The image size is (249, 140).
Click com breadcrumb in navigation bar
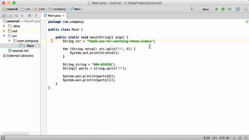[x=40, y=9]
